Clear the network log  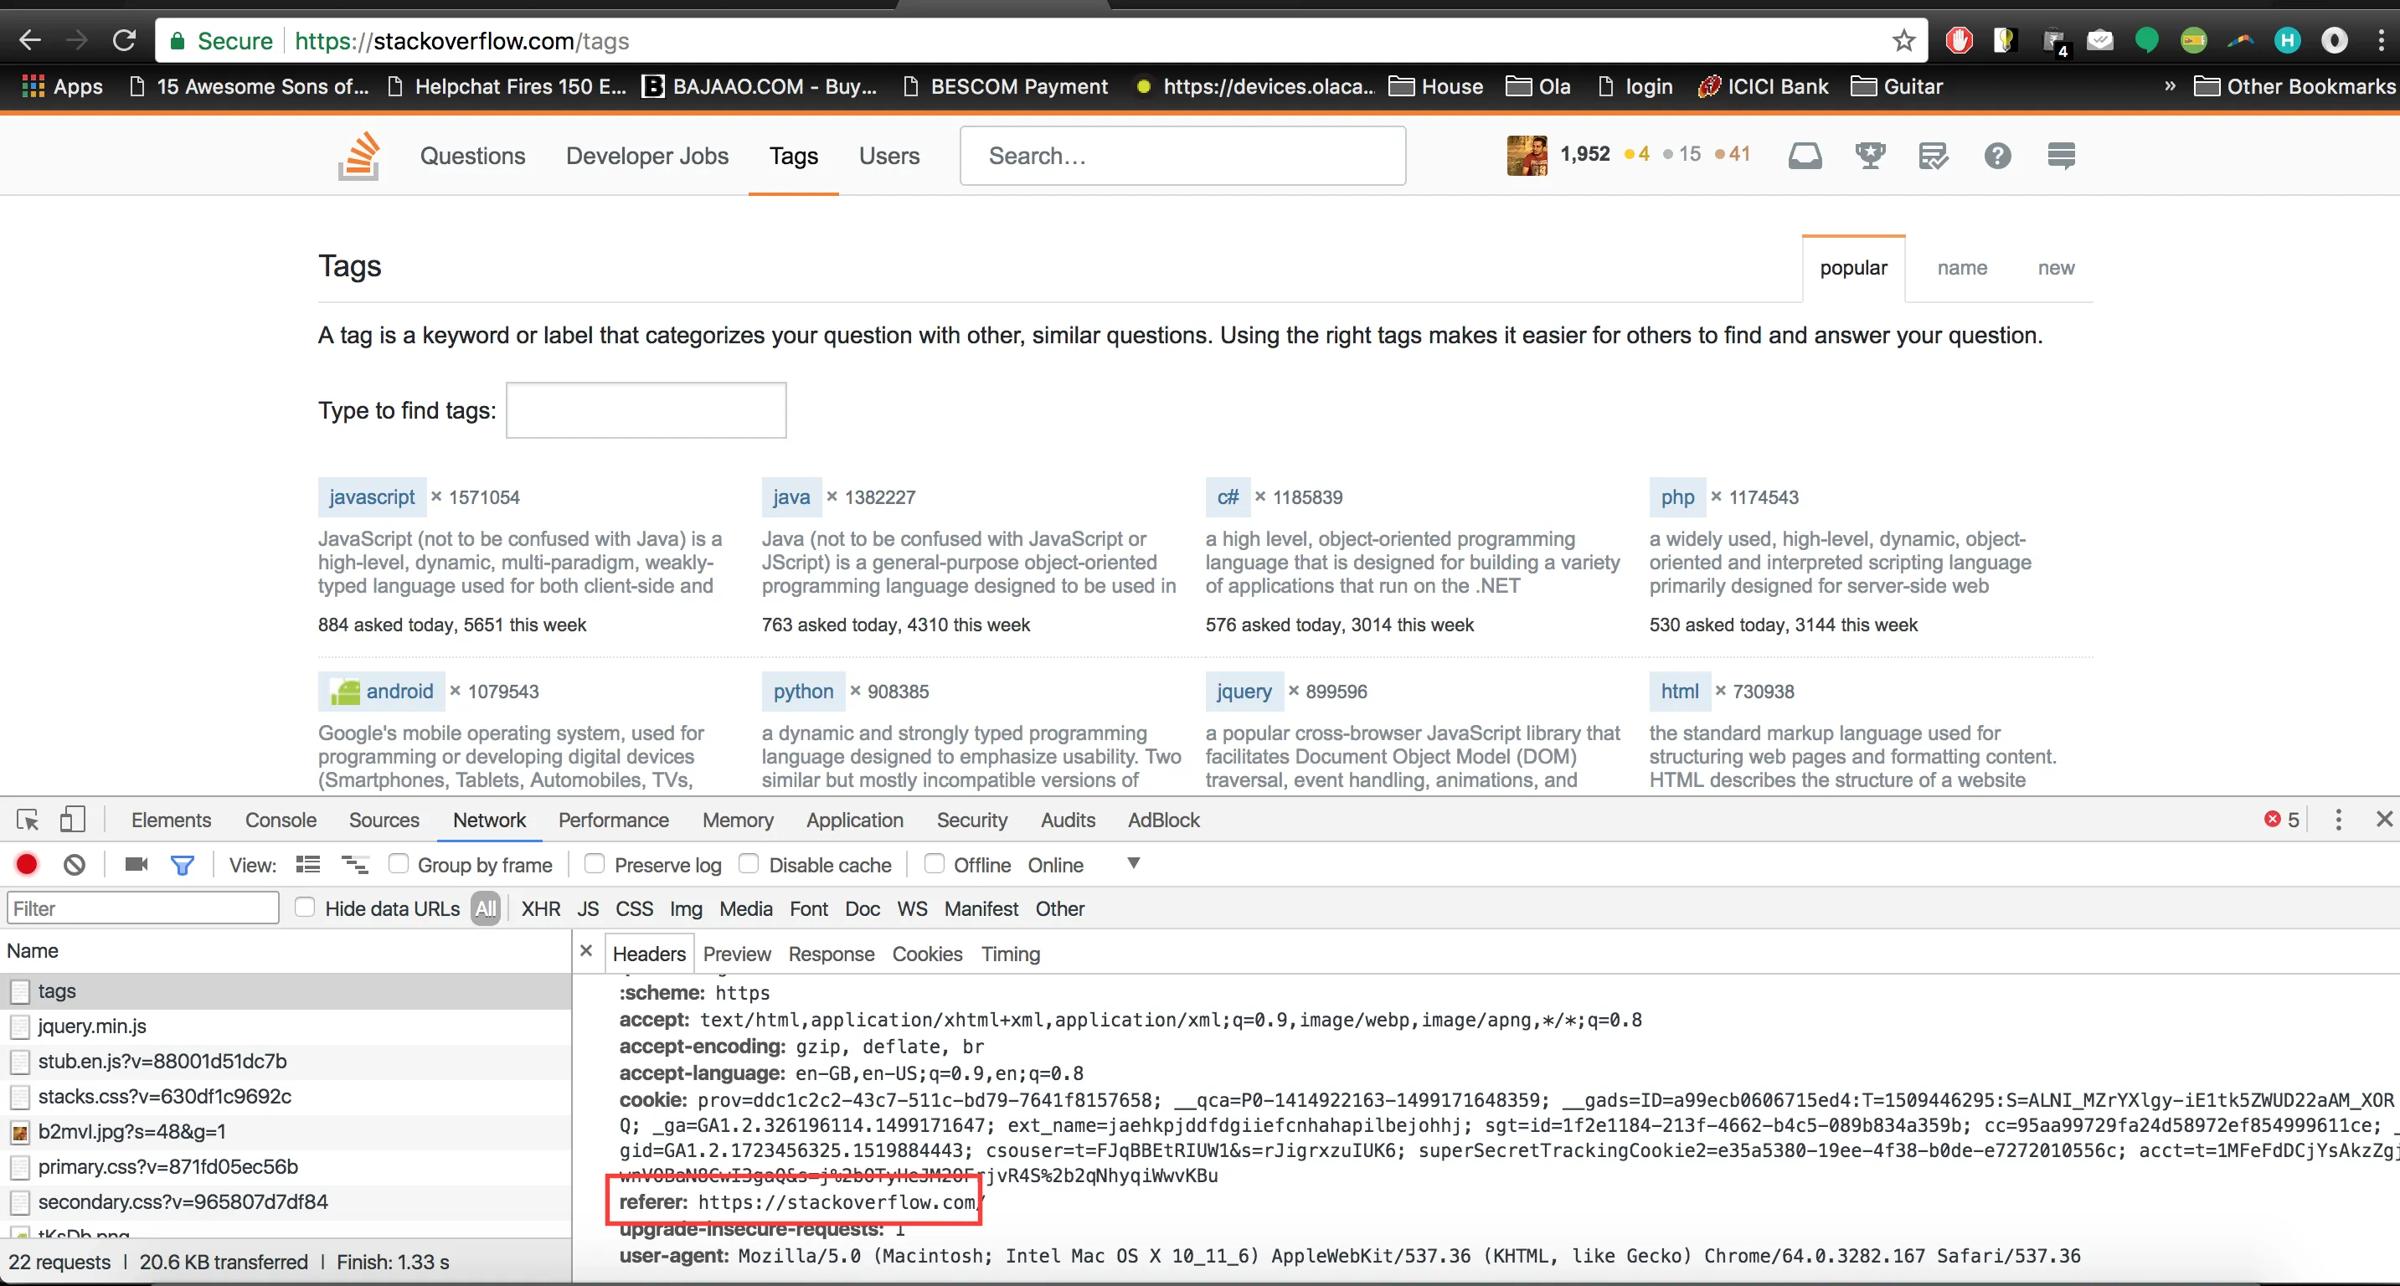(x=75, y=864)
